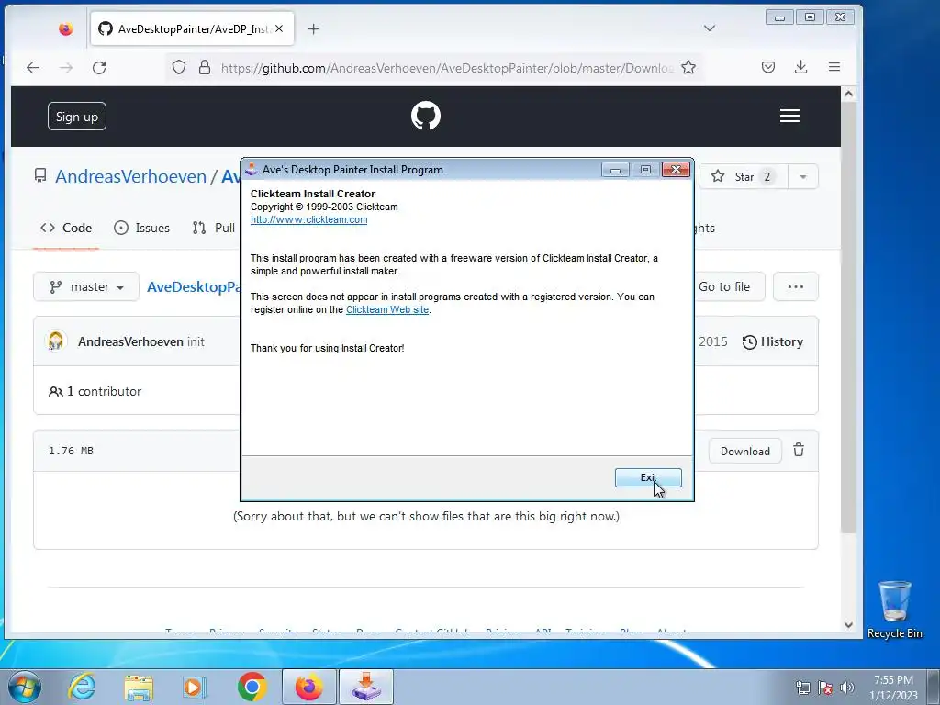This screenshot has width=940, height=705.
Task: Click the volume speaker tray icon
Action: tap(847, 688)
